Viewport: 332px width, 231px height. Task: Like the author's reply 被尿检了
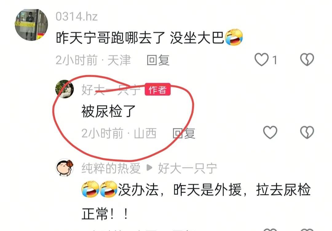click(x=270, y=133)
